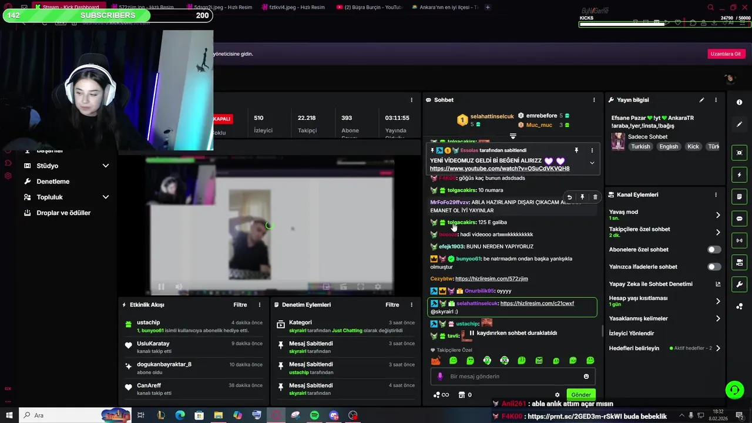The height and width of the screenshot is (423, 752).
Task: Click the wrench tools icon in right sidebar
Action: [x=740, y=284]
